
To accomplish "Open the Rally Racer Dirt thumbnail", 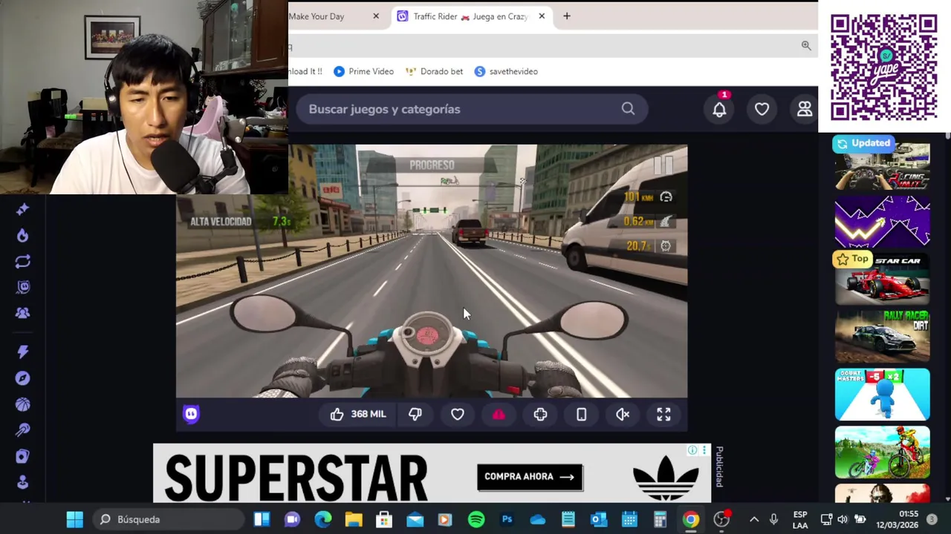I will [x=882, y=336].
